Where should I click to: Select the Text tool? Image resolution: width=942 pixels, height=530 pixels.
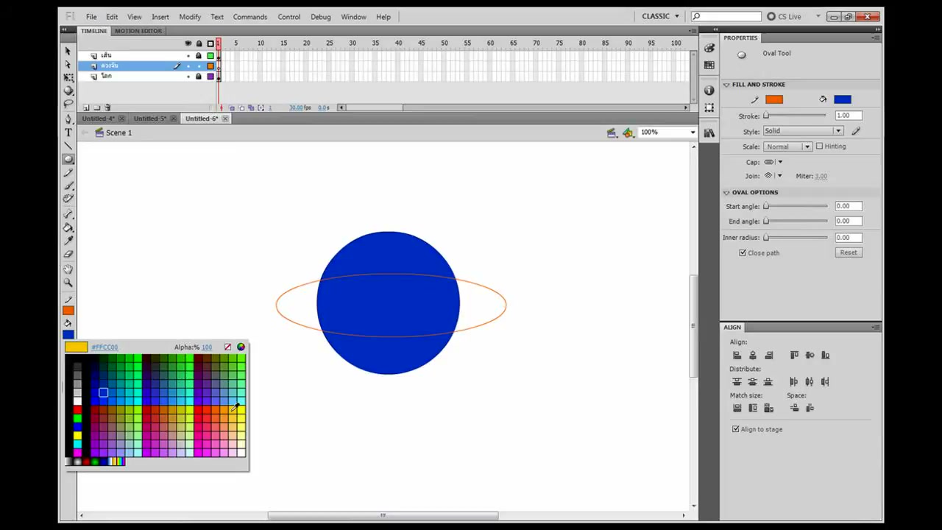point(68,132)
